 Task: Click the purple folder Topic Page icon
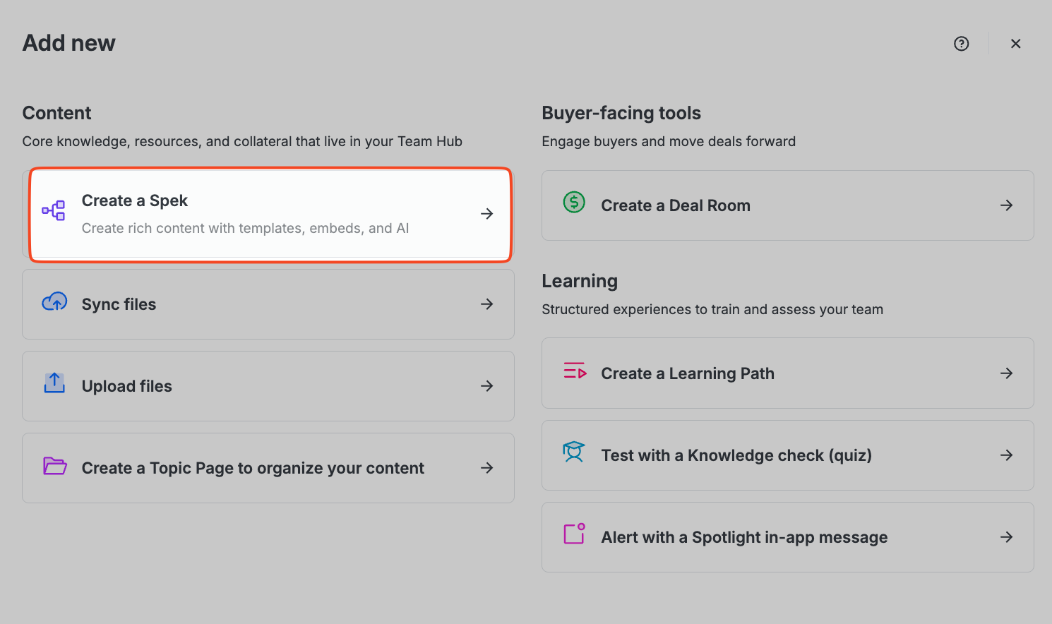coord(54,466)
